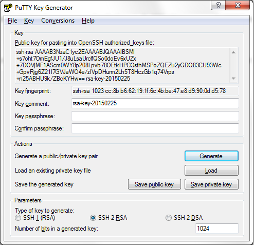
Task: Click the public key scrollbar up arrow
Action: tap(233, 52)
